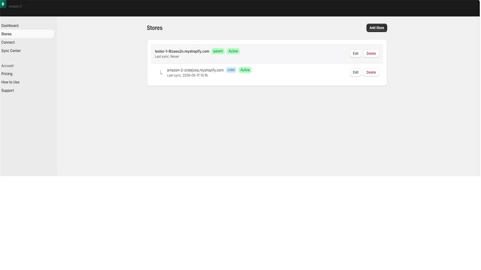Click the green S app logo icon
This screenshot has height=270, width=481.
[x=3, y=4]
